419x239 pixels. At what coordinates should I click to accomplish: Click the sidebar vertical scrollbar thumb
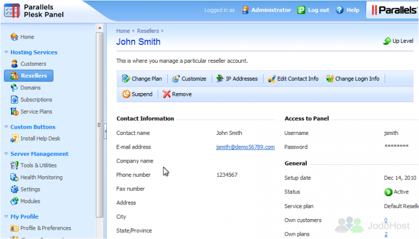(x=100, y=125)
